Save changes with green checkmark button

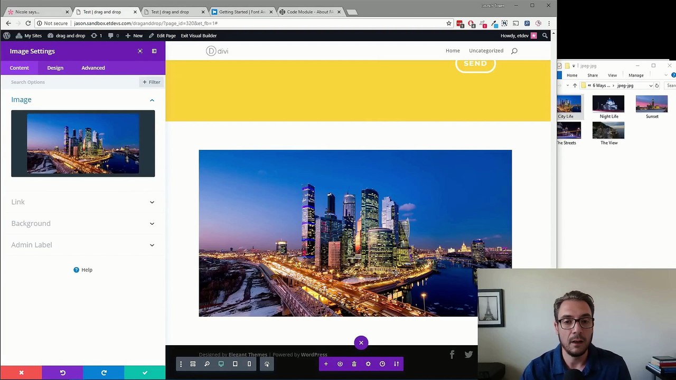point(145,373)
